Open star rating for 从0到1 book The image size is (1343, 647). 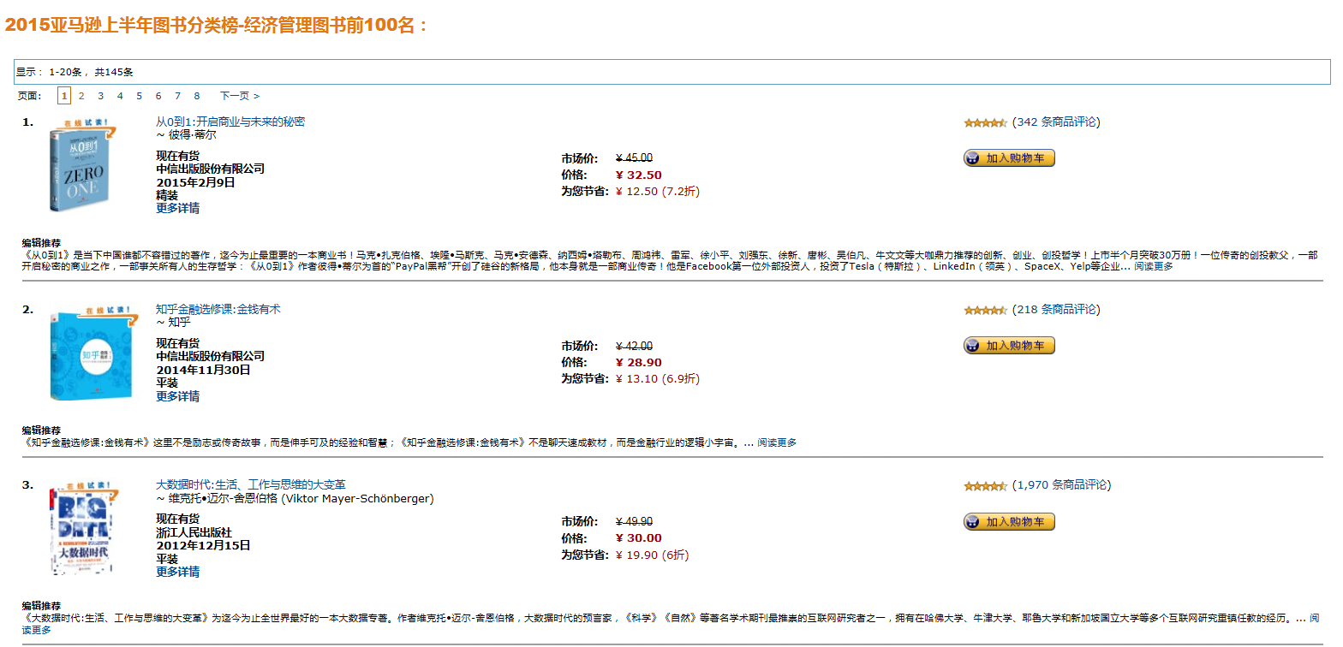click(x=985, y=122)
